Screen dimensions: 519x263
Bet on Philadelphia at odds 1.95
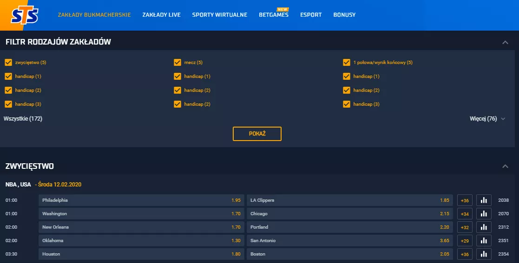[x=141, y=200]
